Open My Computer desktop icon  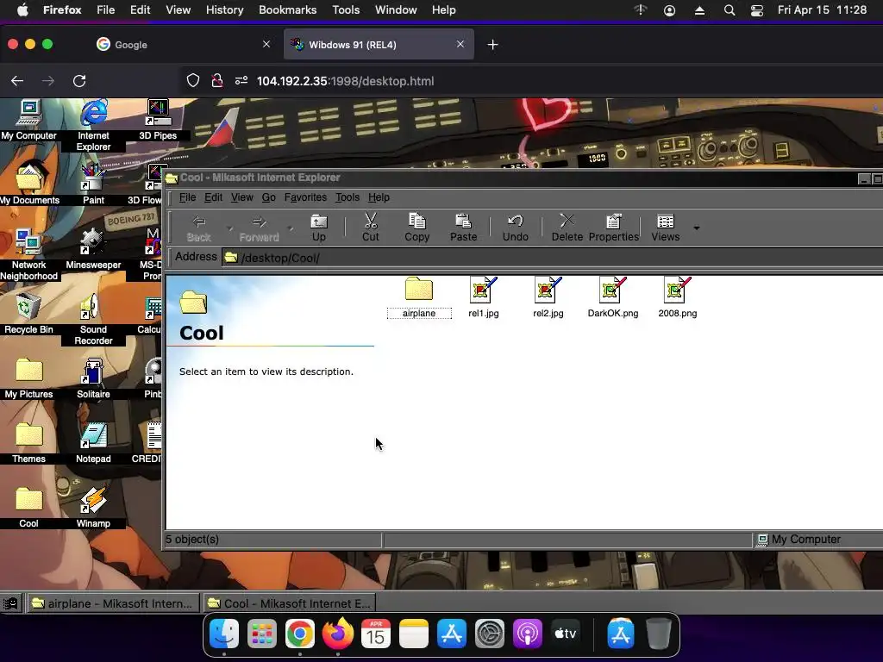28,119
